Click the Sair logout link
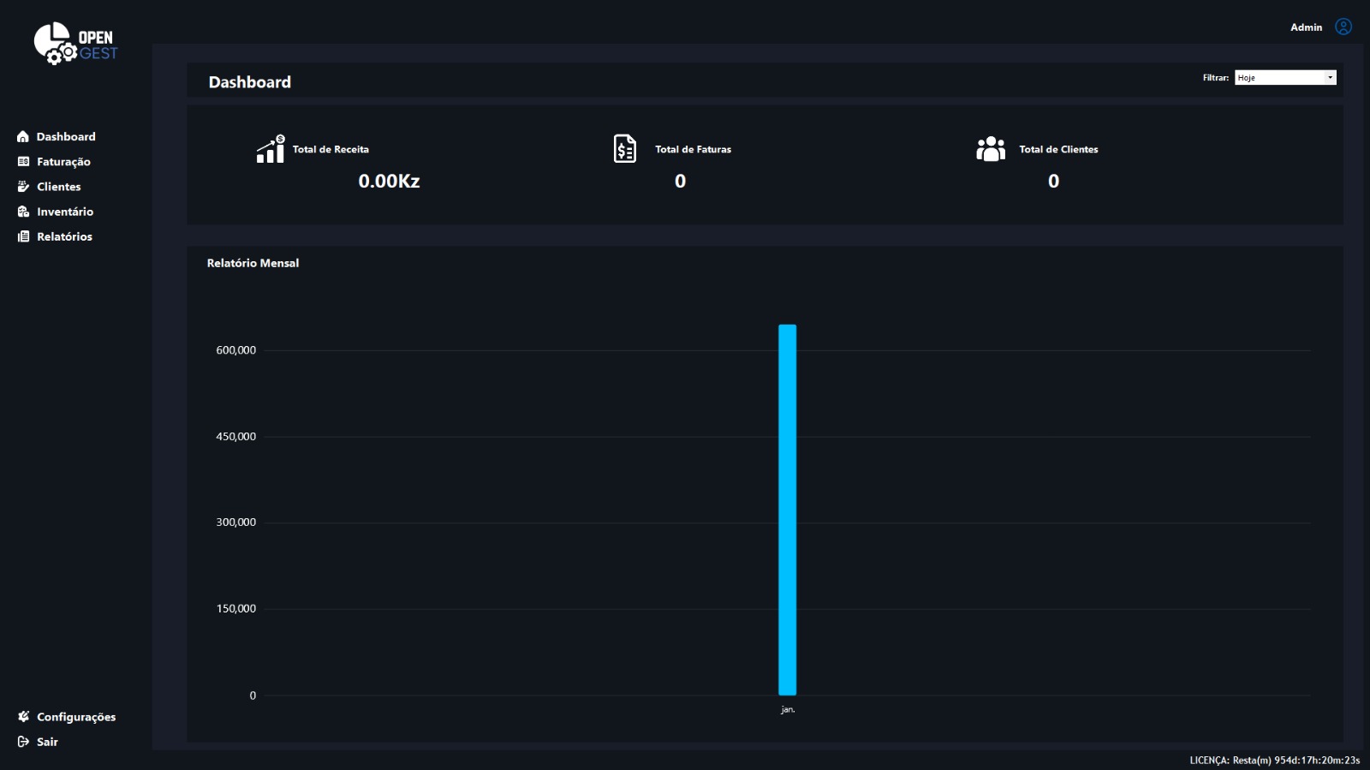1370x770 pixels. (47, 742)
